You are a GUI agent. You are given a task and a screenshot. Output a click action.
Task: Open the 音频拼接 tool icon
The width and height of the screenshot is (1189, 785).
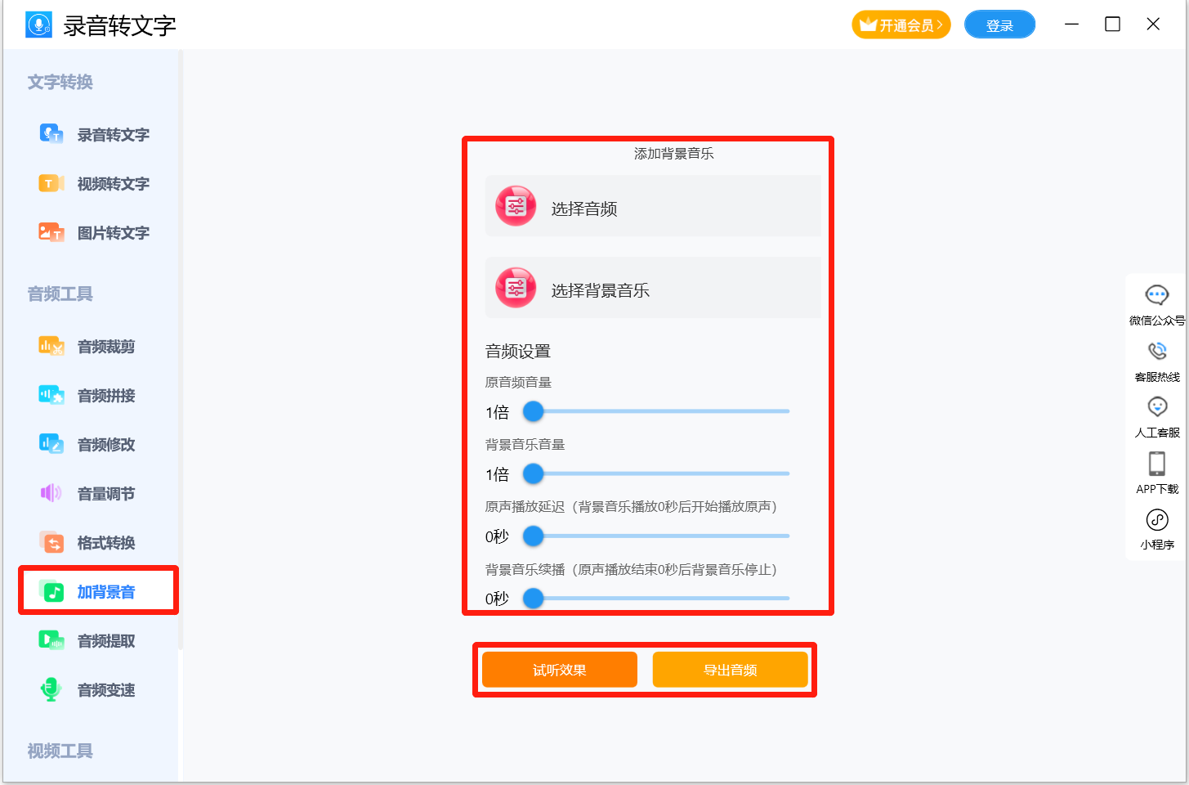tap(51, 396)
